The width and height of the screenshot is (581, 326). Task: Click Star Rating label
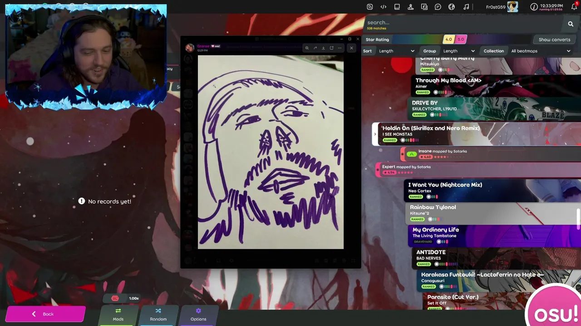coord(377,39)
